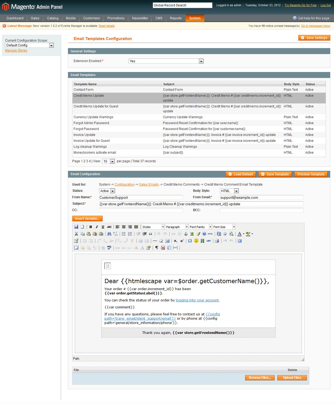Click the special character omega icon
The image size is (334, 404).
(190, 241)
